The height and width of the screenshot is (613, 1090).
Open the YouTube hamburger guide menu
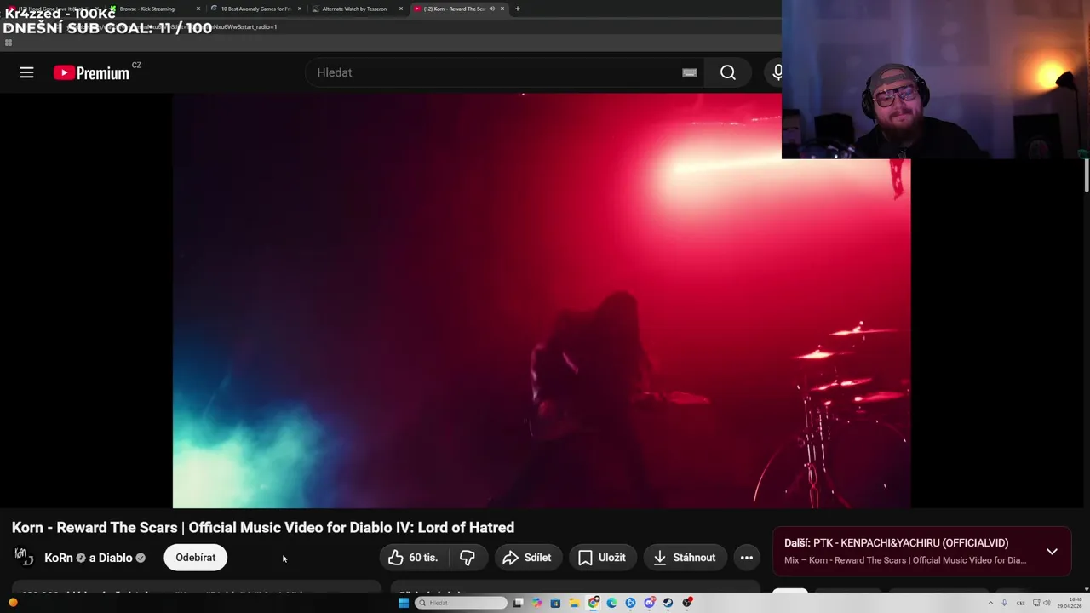pyautogui.click(x=26, y=72)
